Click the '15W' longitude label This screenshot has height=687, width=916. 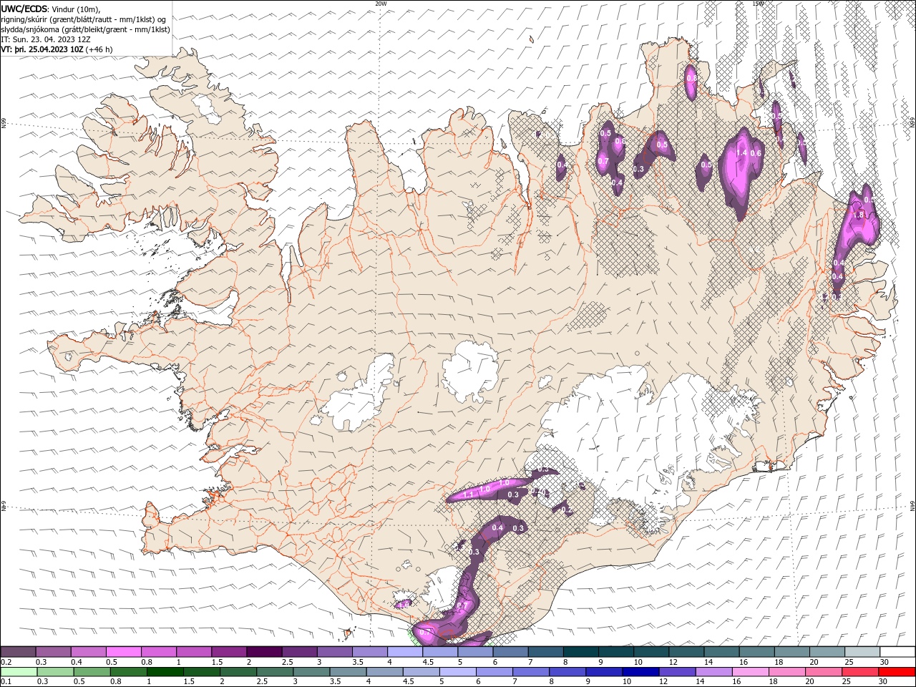(758, 4)
